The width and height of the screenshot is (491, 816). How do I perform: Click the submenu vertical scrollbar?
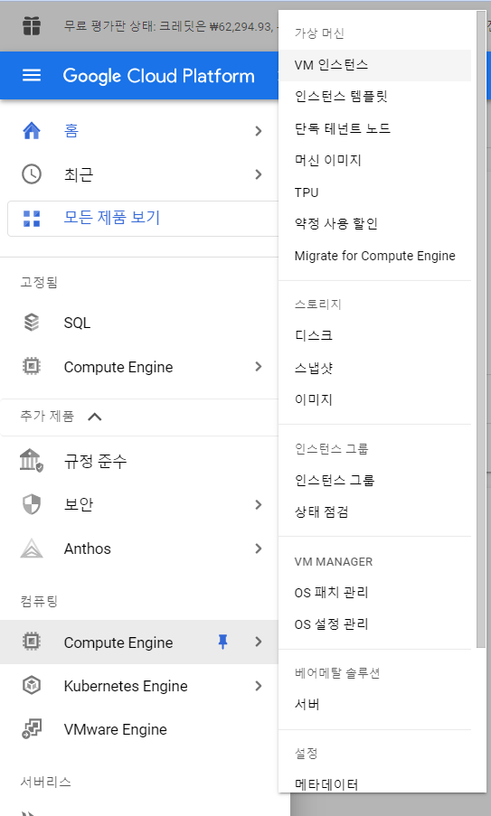480,329
